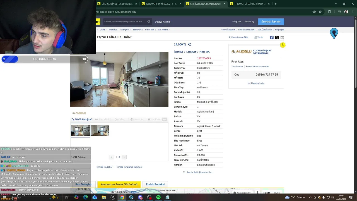Open Chrome profile avatar
Viewport: 357px width, 201px height.
(346, 12)
